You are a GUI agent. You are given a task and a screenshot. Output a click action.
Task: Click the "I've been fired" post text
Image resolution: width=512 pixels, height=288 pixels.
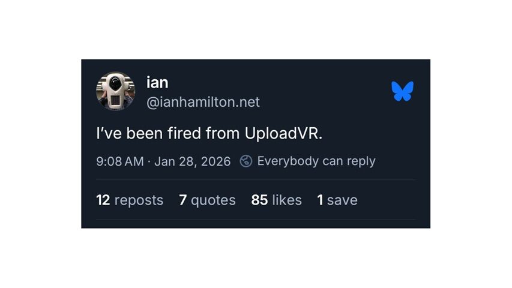(x=209, y=133)
